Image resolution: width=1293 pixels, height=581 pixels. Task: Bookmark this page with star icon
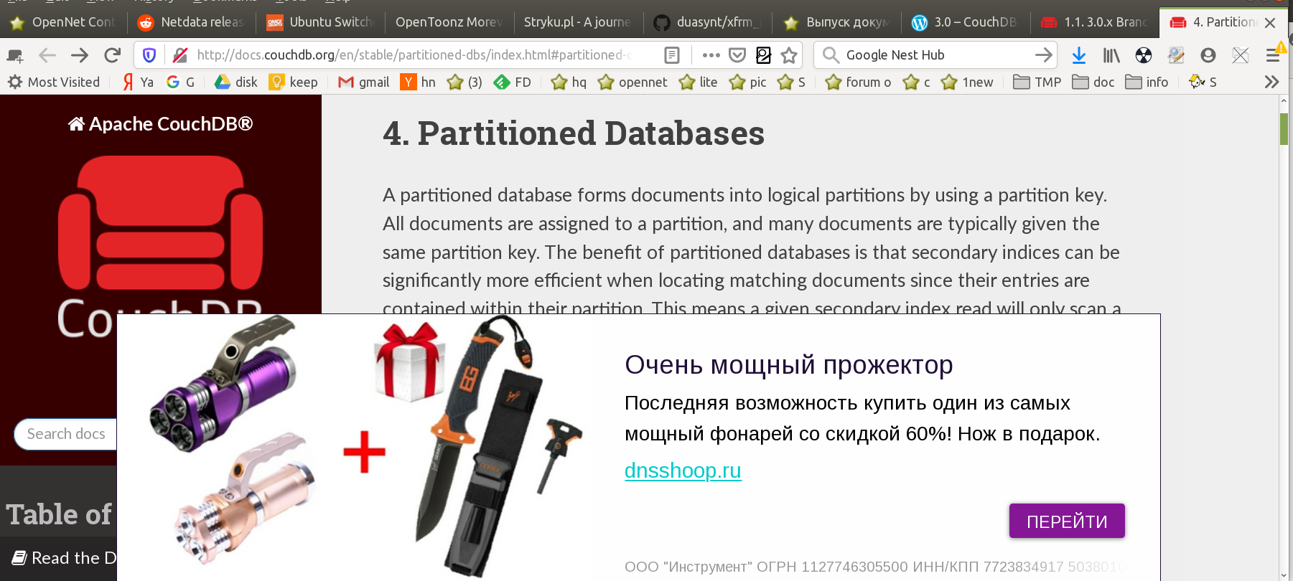pos(789,55)
